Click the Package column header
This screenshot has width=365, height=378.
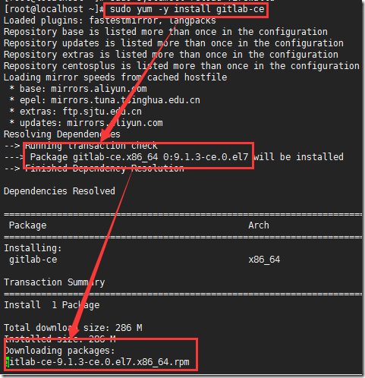[28, 225]
